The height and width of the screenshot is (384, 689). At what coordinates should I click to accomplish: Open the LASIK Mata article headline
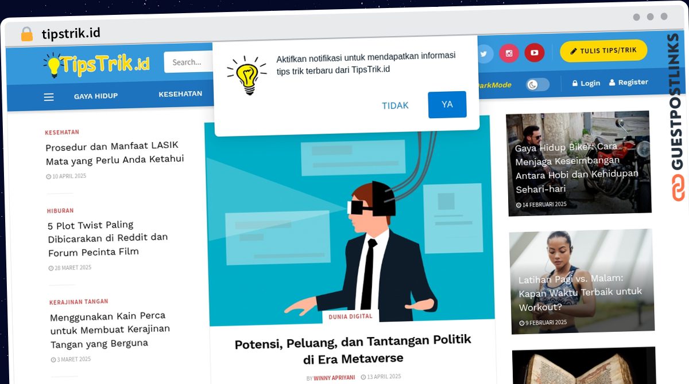[x=114, y=152]
